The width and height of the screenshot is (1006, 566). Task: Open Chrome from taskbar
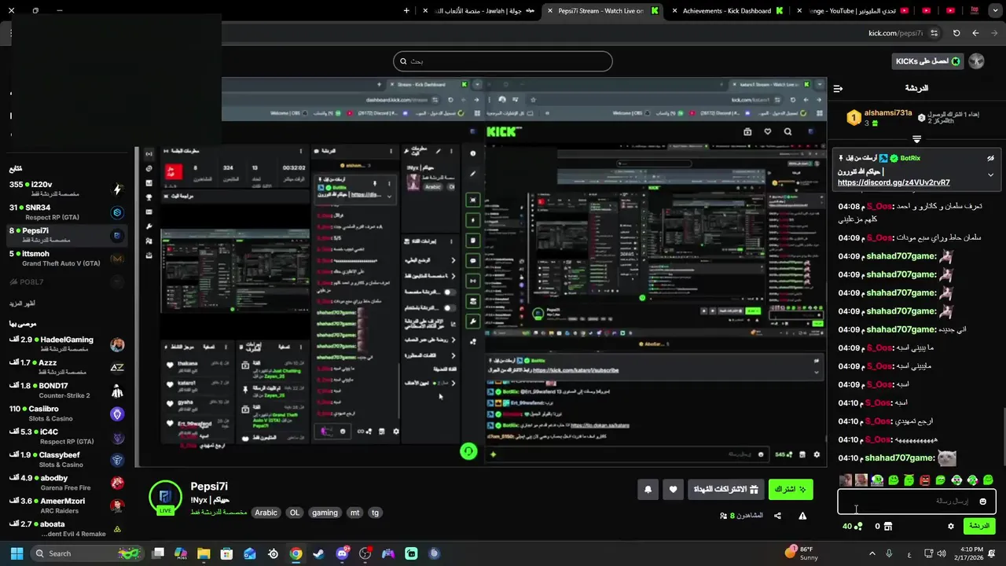point(296,553)
